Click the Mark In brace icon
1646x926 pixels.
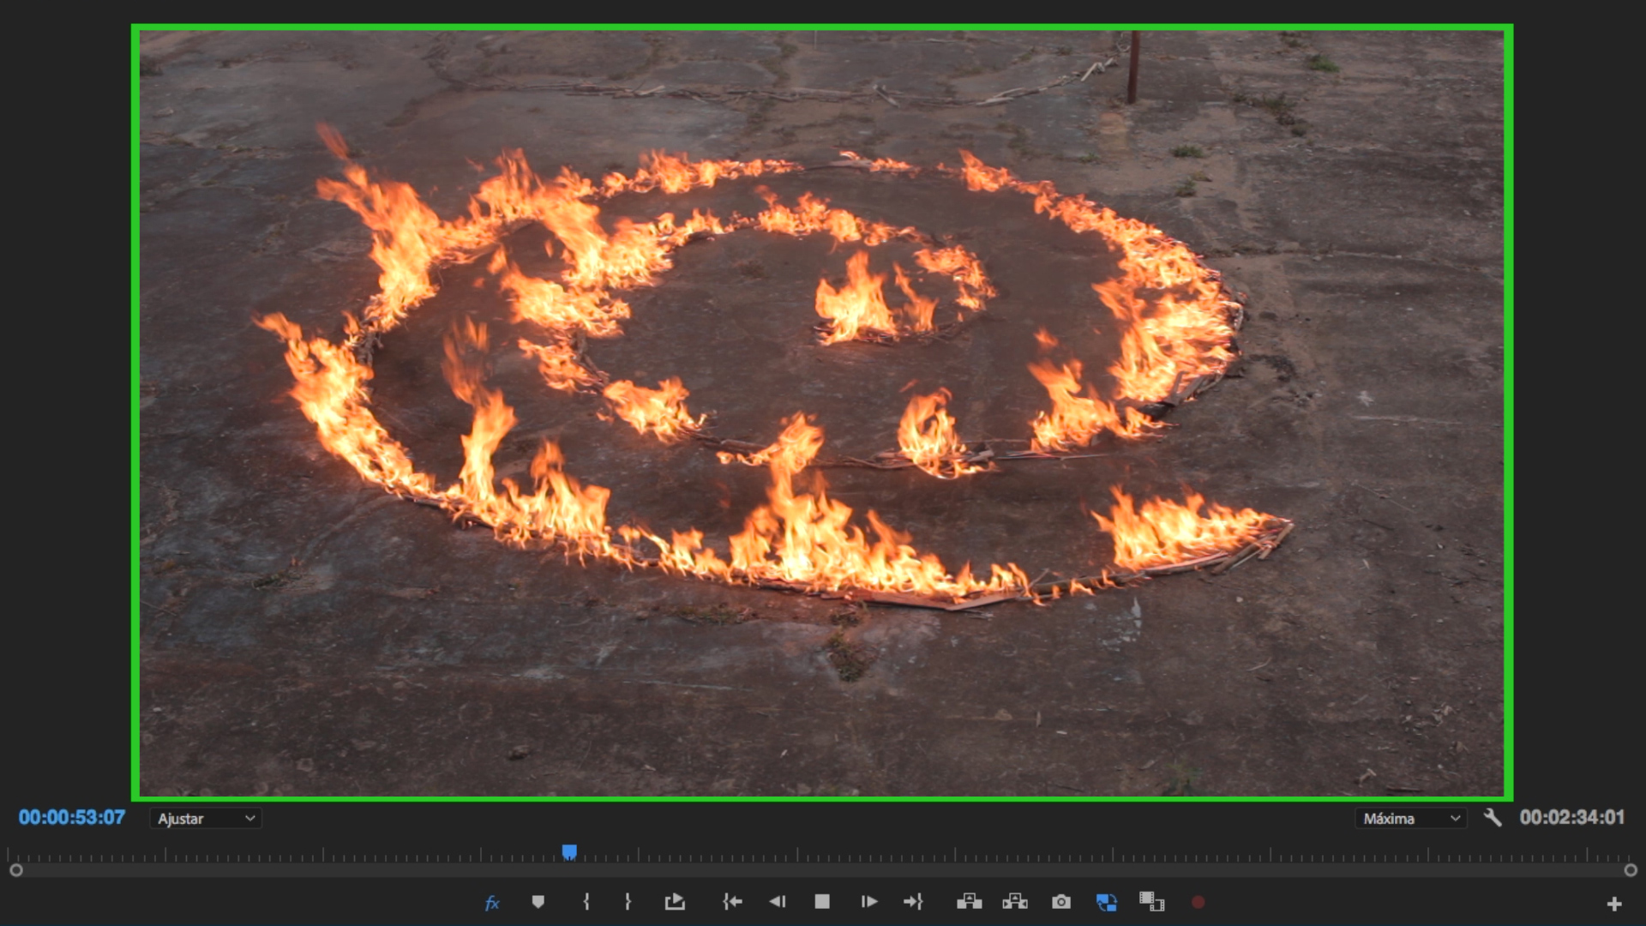(586, 902)
